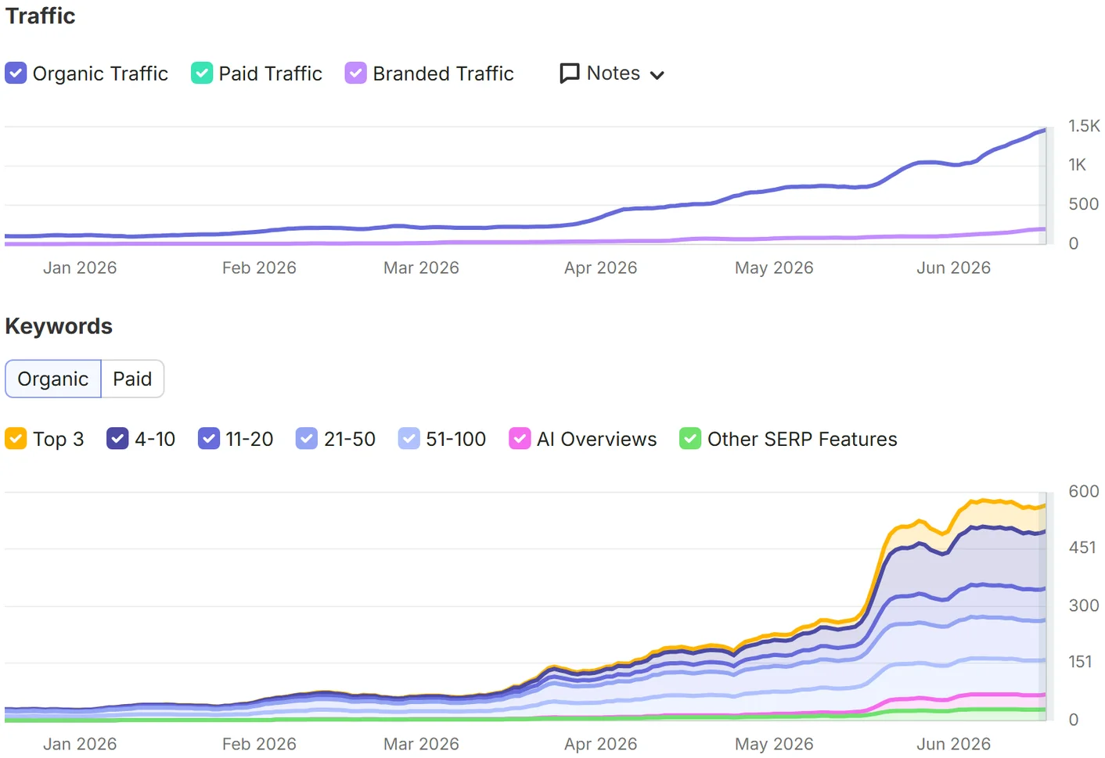Image resolution: width=1105 pixels, height=758 pixels.
Task: Expand the Notes dropdown chevron
Action: click(657, 75)
